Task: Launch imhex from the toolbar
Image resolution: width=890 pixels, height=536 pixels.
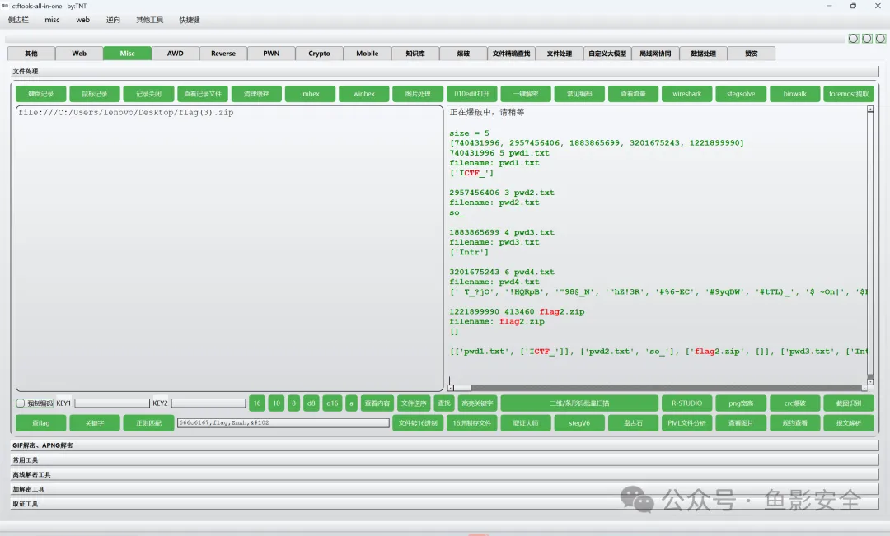Action: (x=311, y=94)
